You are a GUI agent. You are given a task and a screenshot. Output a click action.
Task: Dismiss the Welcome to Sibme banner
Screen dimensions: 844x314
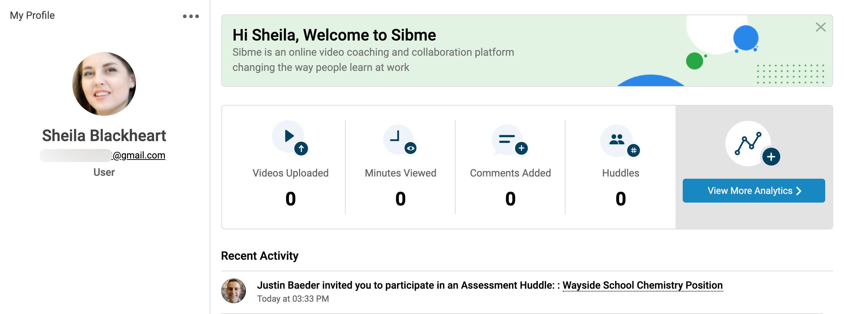[x=820, y=27]
